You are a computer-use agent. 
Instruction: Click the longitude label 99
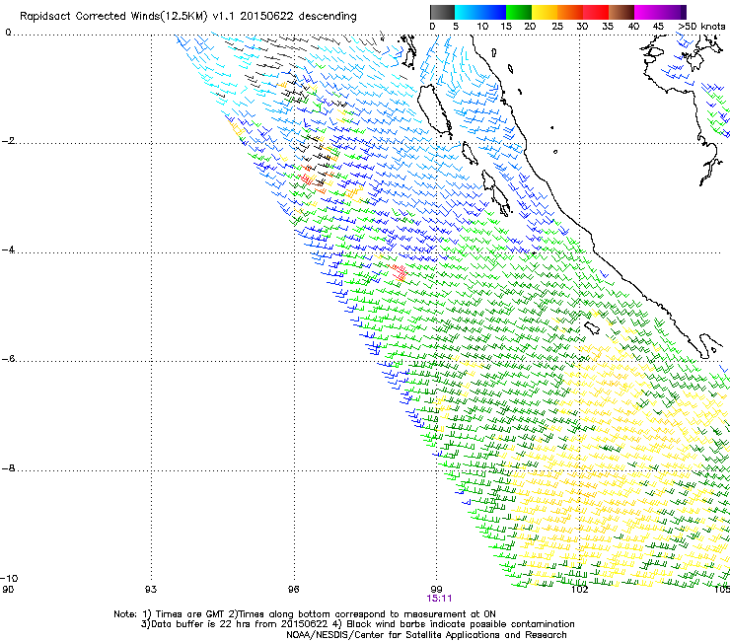pos(436,589)
